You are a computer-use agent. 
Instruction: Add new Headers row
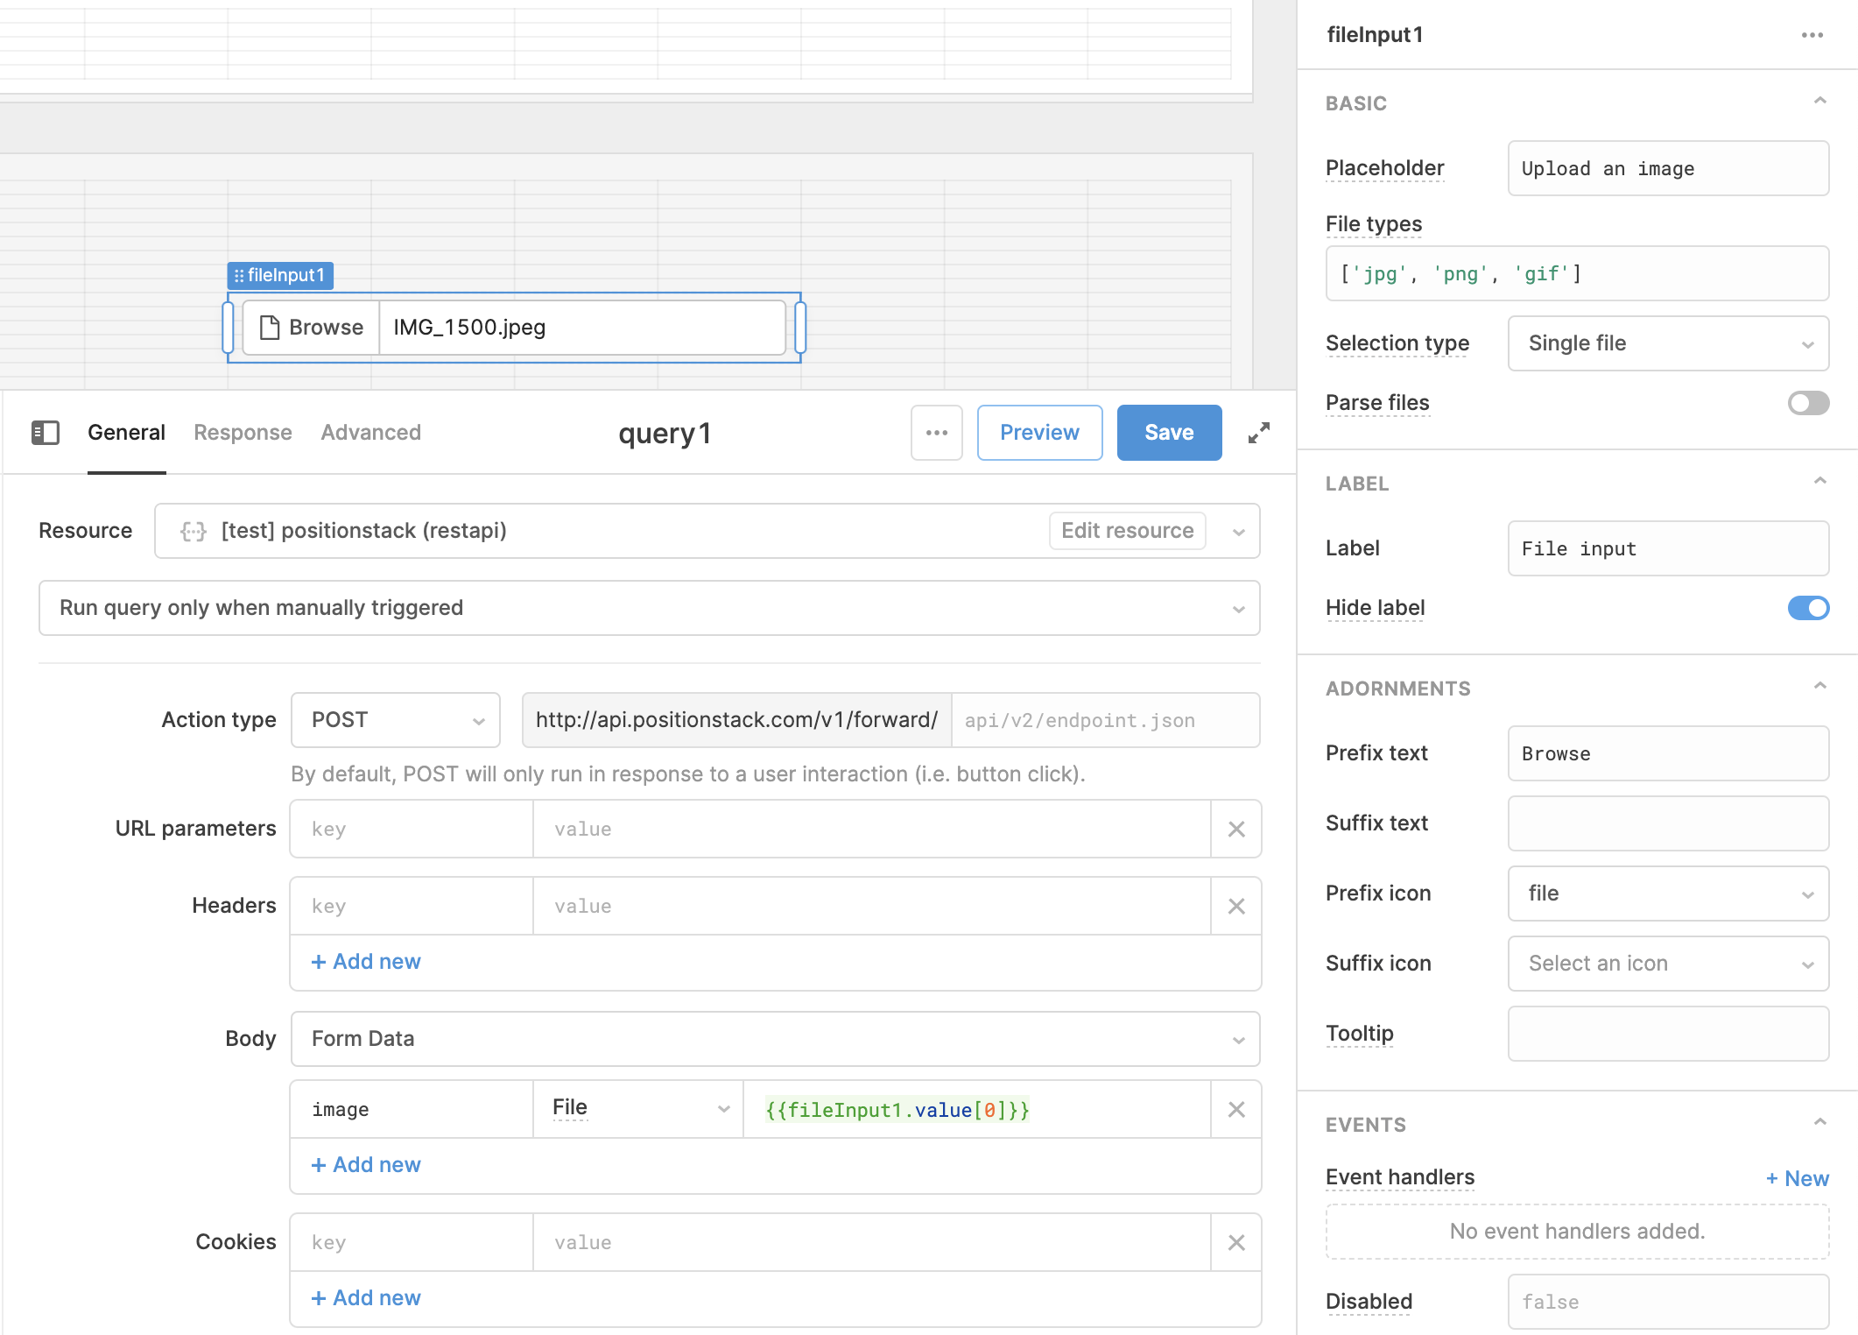(366, 962)
